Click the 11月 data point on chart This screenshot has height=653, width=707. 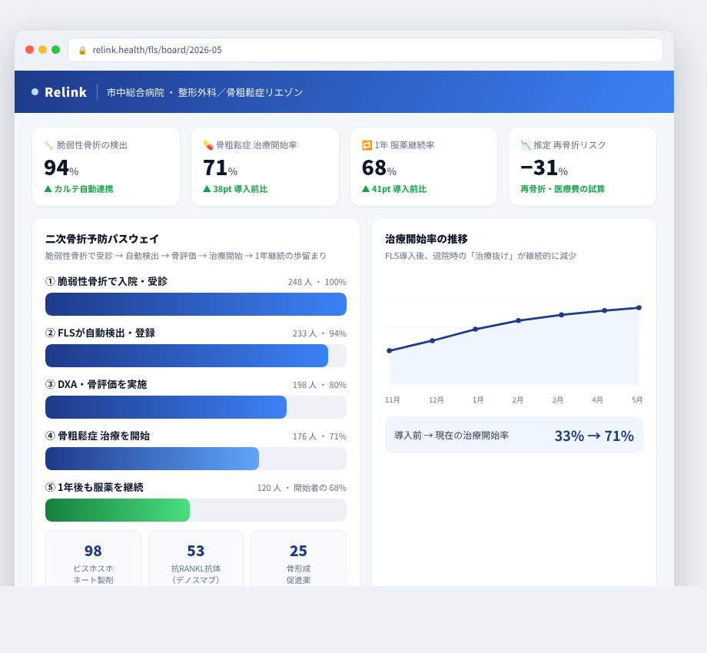390,350
